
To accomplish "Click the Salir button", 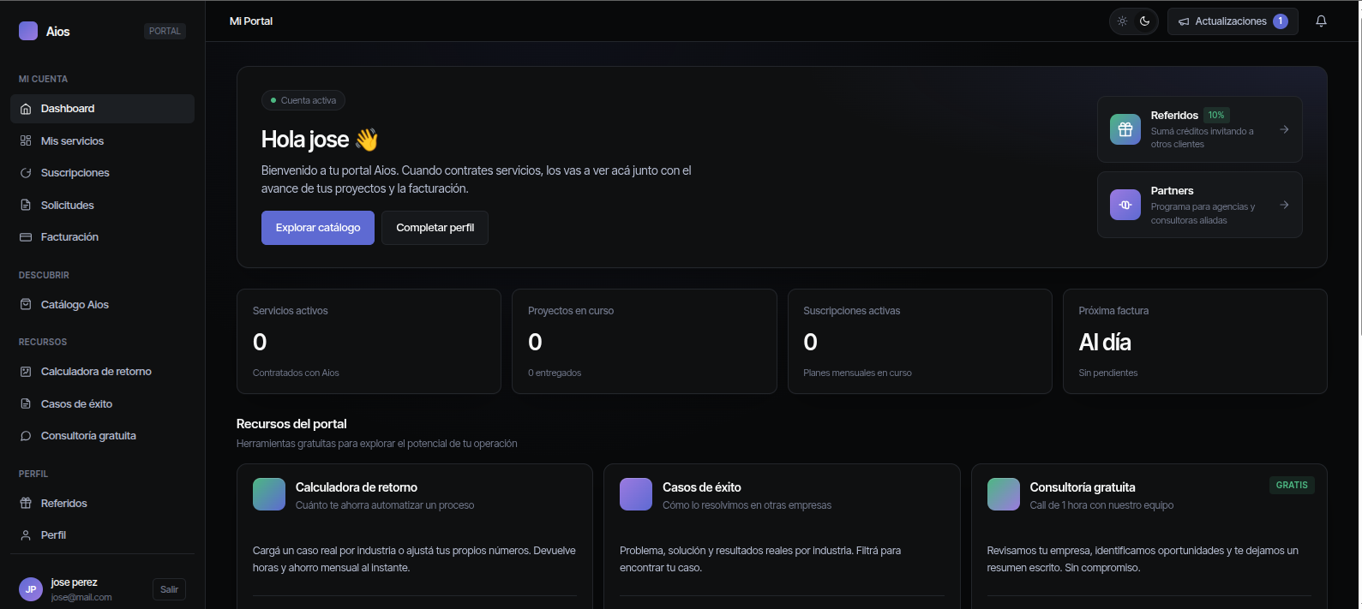I will (169, 589).
